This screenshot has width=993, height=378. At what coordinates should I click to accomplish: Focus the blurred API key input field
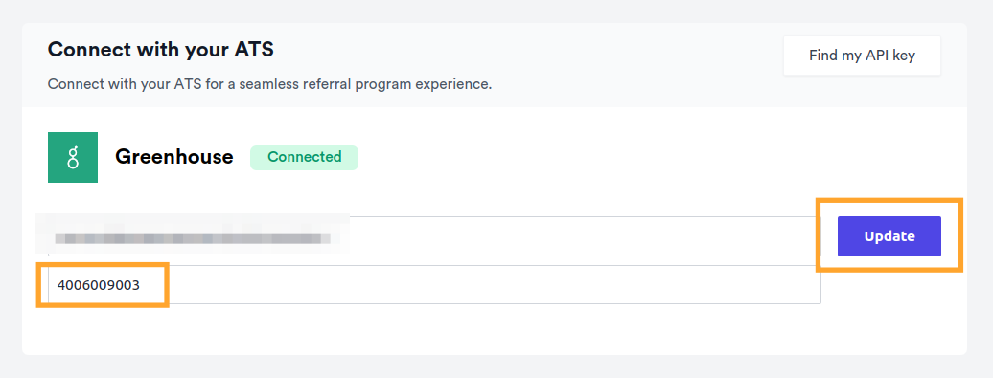click(x=434, y=236)
